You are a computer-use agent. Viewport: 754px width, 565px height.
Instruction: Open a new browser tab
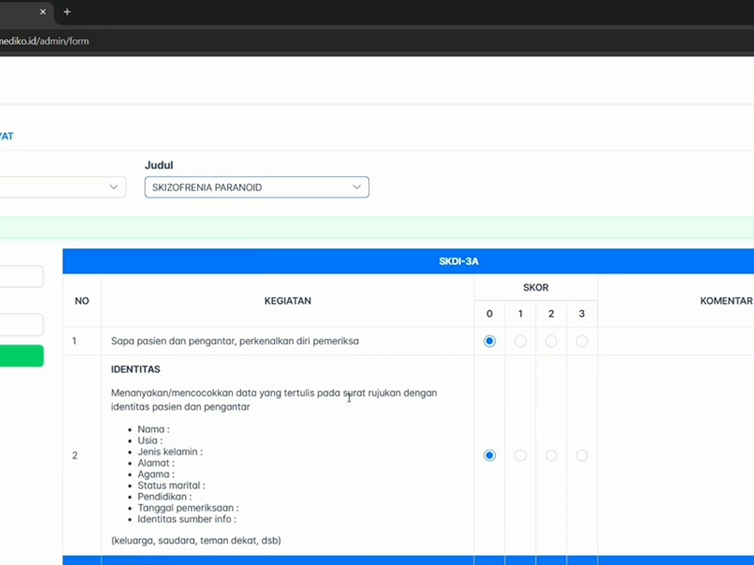click(66, 12)
